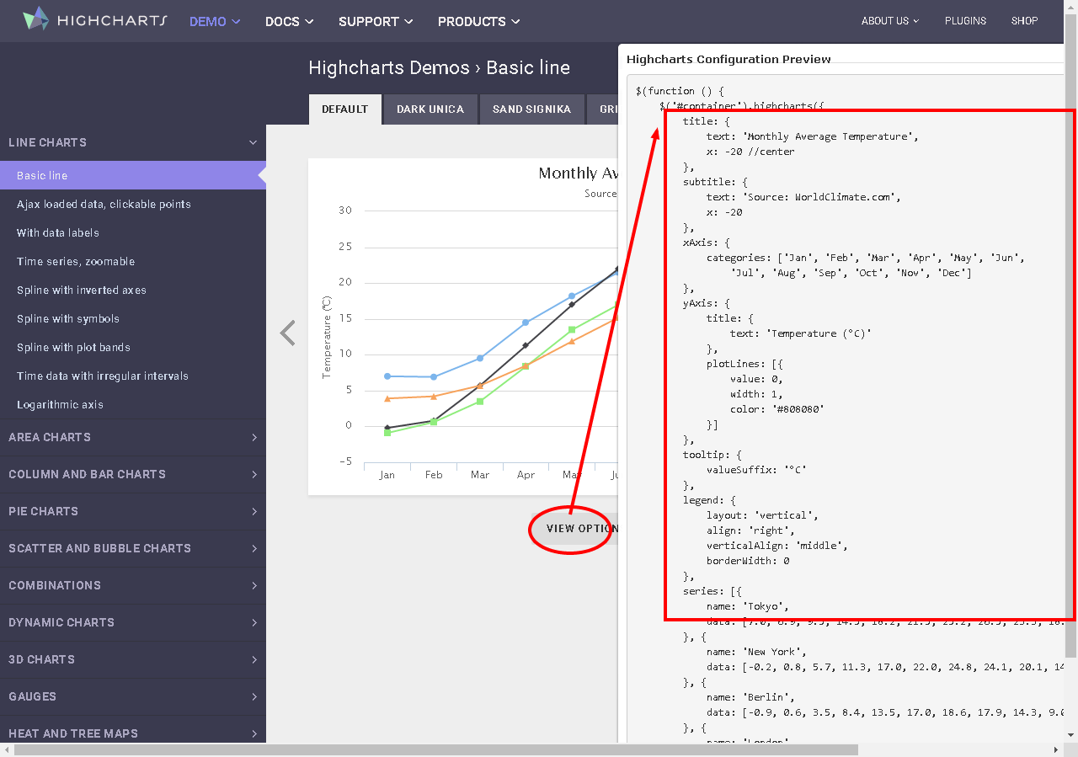Expand the PIE CHARTS section
The width and height of the screenshot is (1078, 757).
click(133, 511)
